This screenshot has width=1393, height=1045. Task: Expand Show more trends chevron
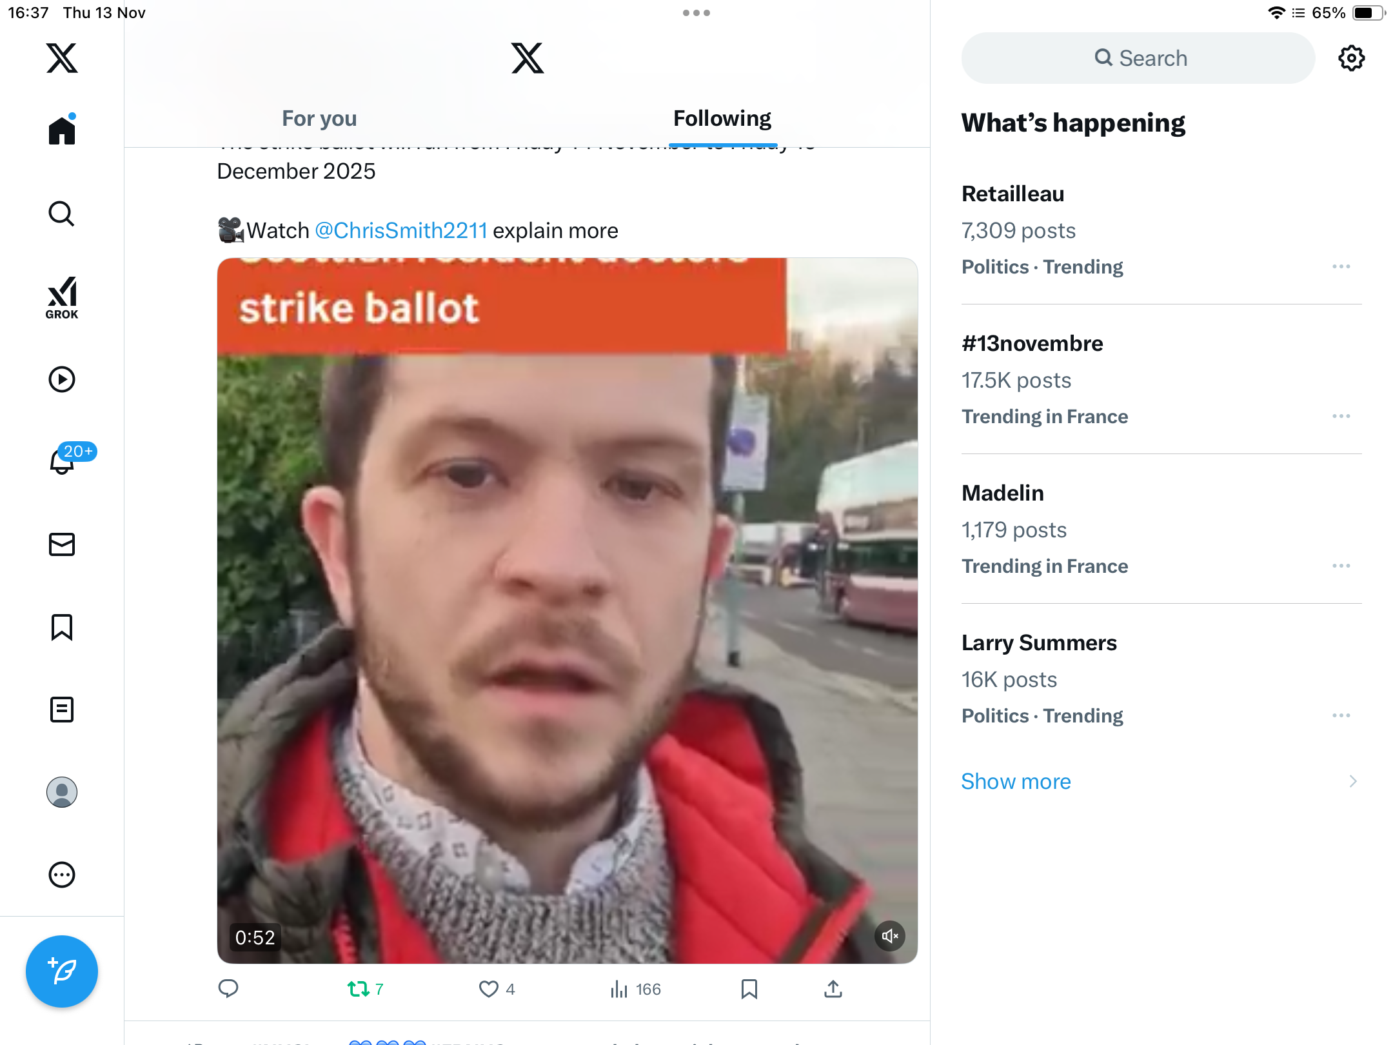[x=1353, y=781]
